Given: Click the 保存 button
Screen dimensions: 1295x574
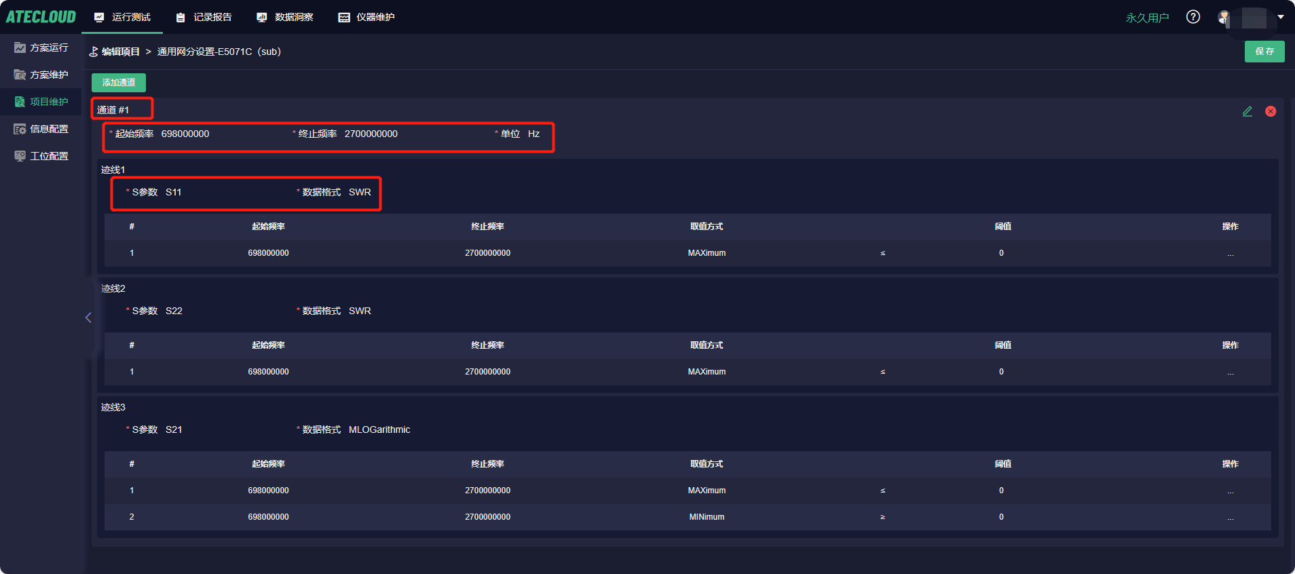Looking at the screenshot, I should pyautogui.click(x=1264, y=52).
